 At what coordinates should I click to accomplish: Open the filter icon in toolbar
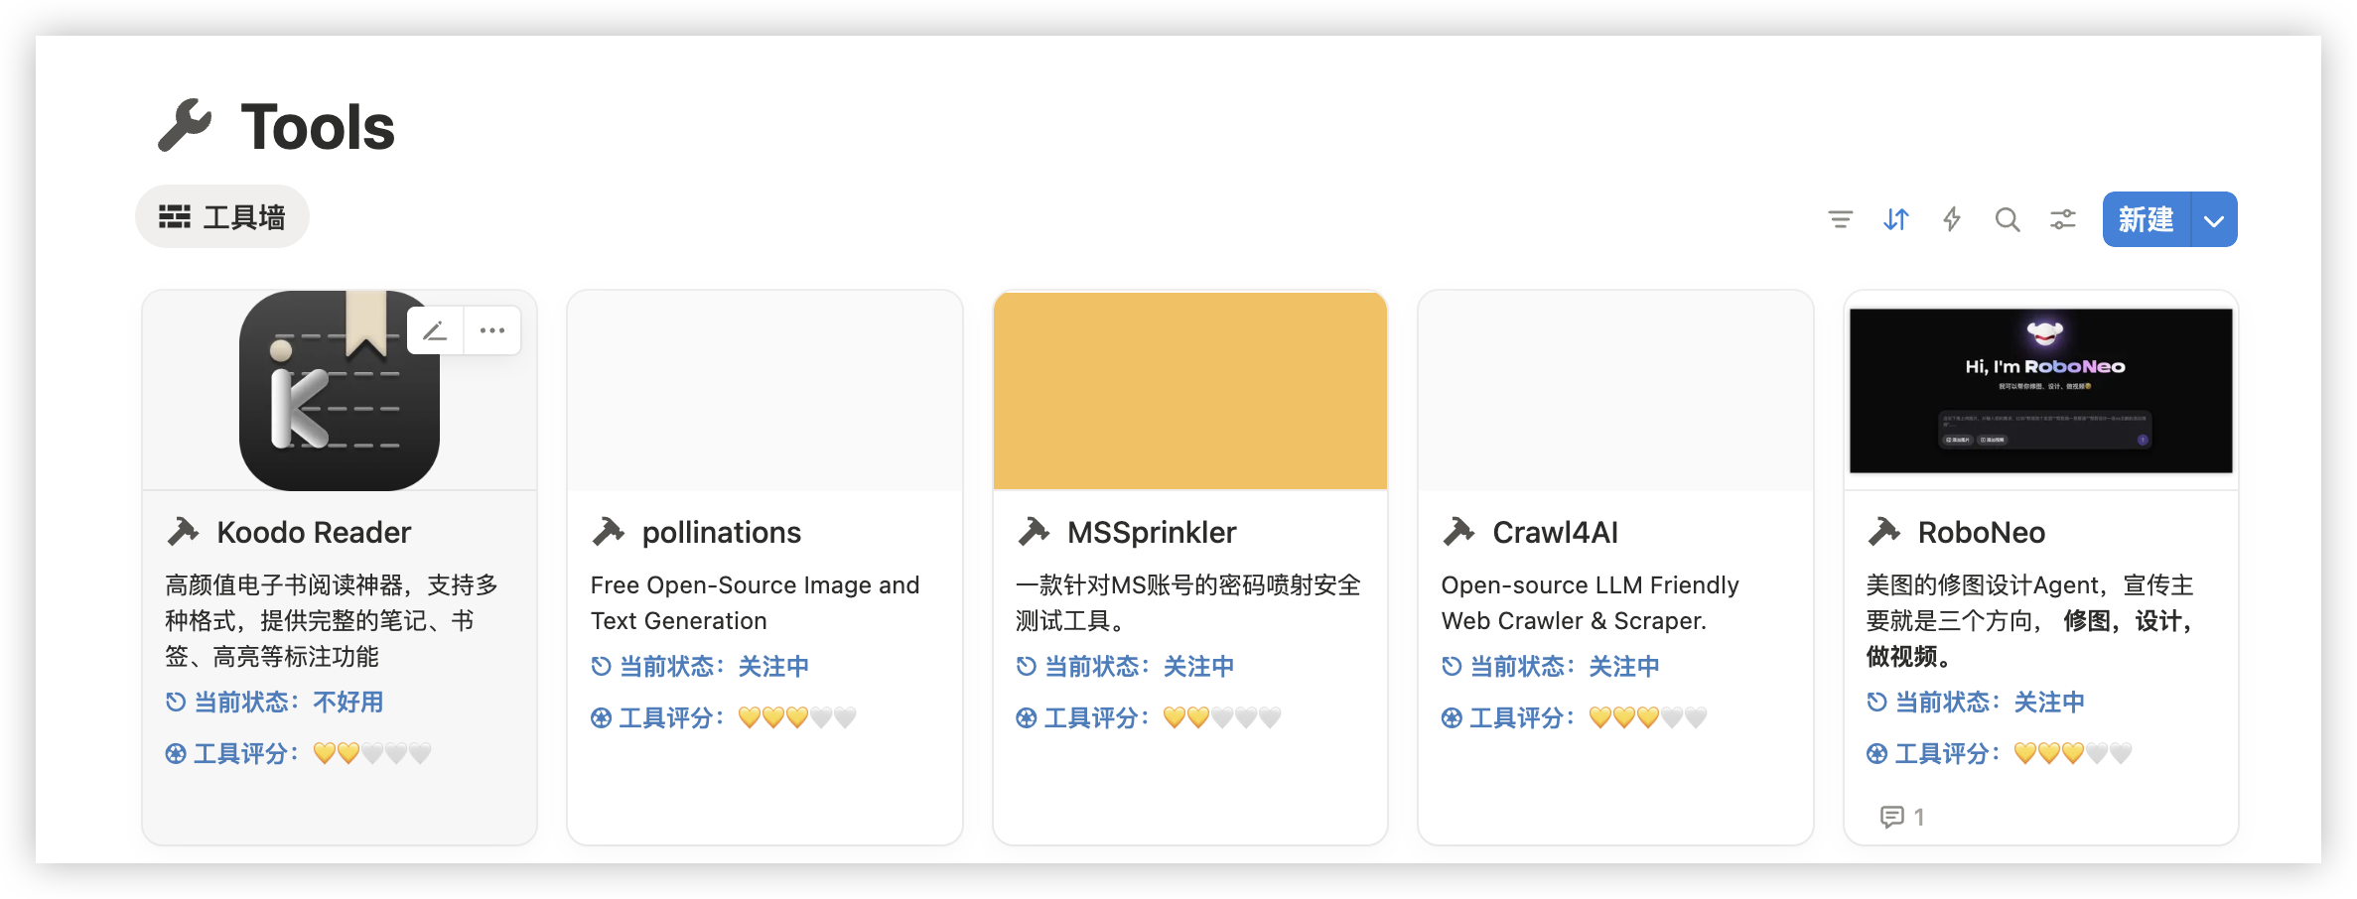[x=1840, y=219]
